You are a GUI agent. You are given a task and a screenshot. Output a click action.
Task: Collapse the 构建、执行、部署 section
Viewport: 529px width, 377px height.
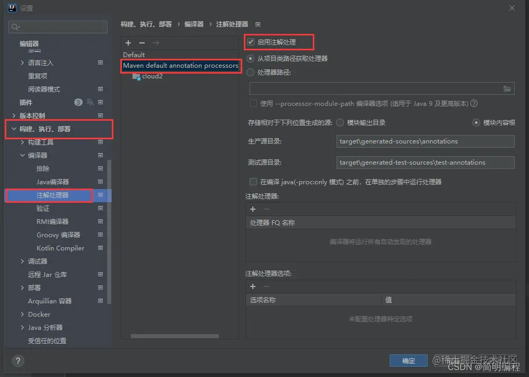tap(14, 129)
